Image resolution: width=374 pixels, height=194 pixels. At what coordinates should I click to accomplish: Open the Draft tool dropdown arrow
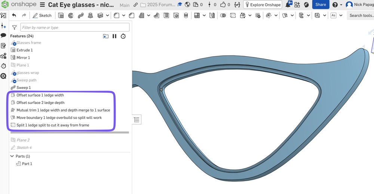click(x=148, y=16)
